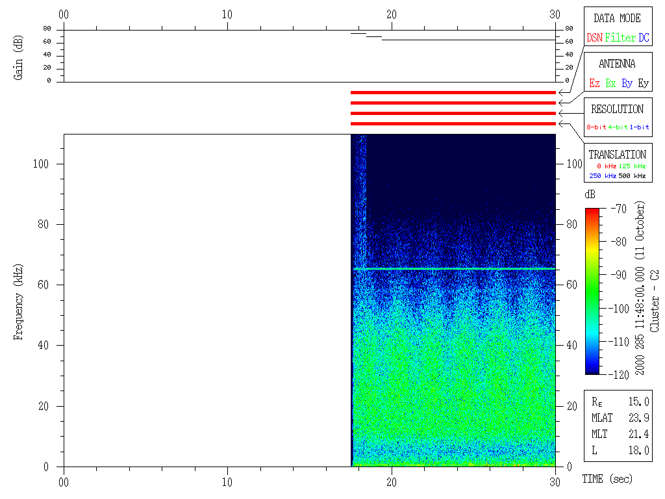Pick the blue By antenna label
665x499 pixels.
[627, 83]
